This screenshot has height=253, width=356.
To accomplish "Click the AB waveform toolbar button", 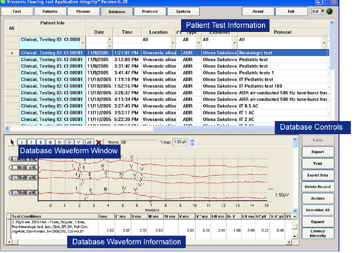I will point(89,142).
